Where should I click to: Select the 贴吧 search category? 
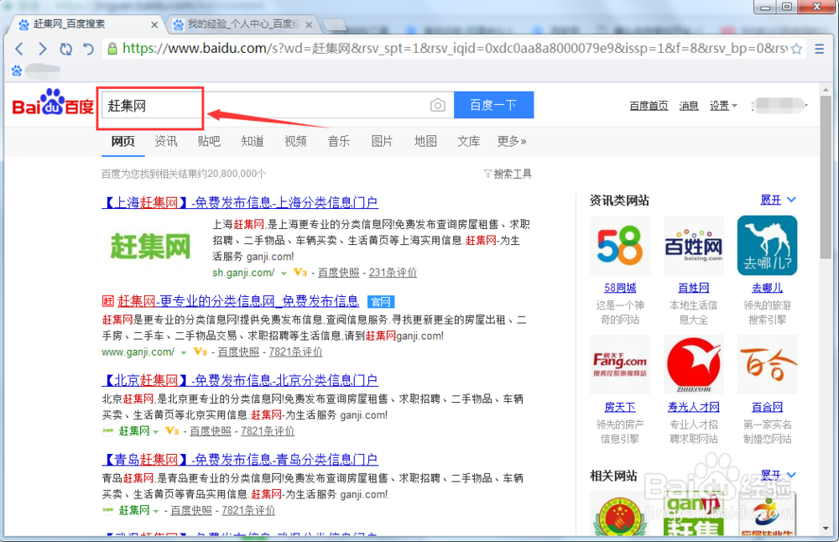[209, 141]
